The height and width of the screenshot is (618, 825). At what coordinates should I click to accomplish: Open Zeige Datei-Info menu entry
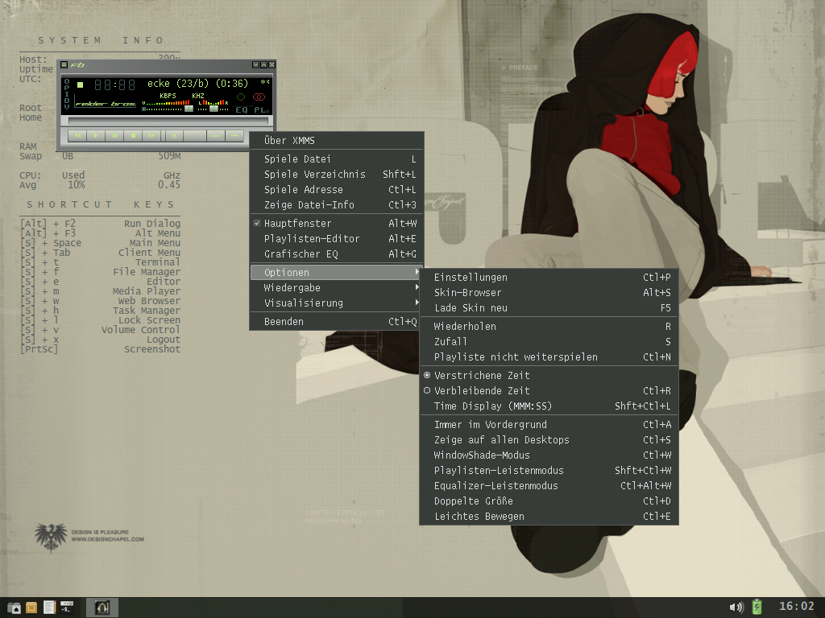[x=337, y=204]
